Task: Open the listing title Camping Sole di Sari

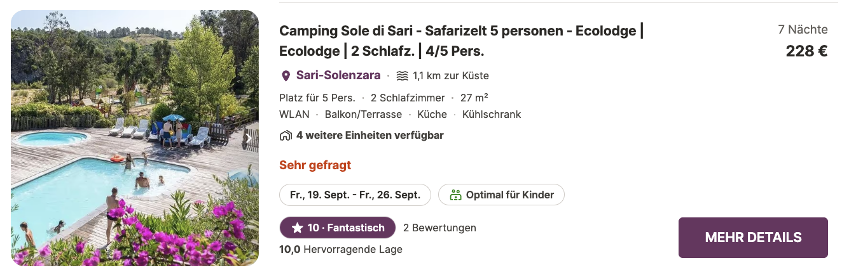Action: [461, 41]
